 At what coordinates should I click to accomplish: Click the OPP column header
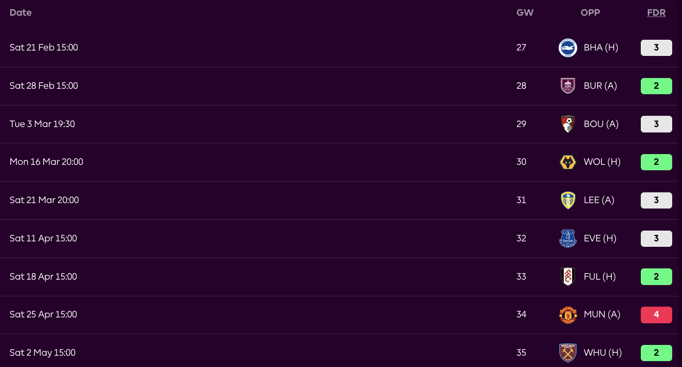tap(590, 13)
